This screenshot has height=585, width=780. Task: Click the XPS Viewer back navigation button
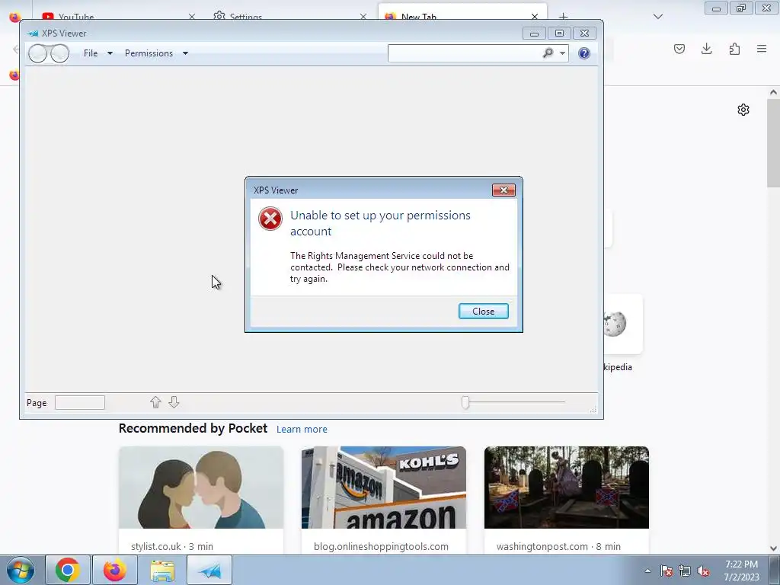coord(38,53)
